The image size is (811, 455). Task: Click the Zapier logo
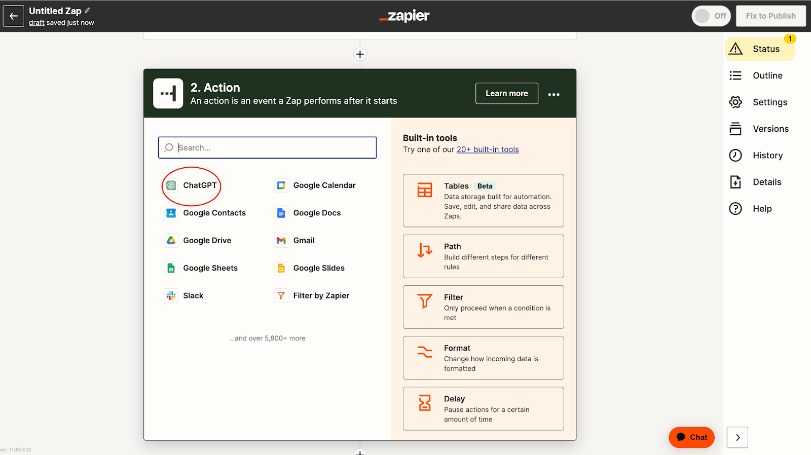pyautogui.click(x=404, y=16)
